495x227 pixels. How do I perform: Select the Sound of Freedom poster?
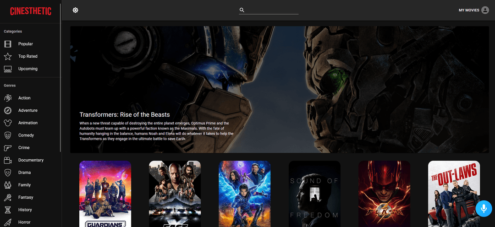[x=314, y=194]
